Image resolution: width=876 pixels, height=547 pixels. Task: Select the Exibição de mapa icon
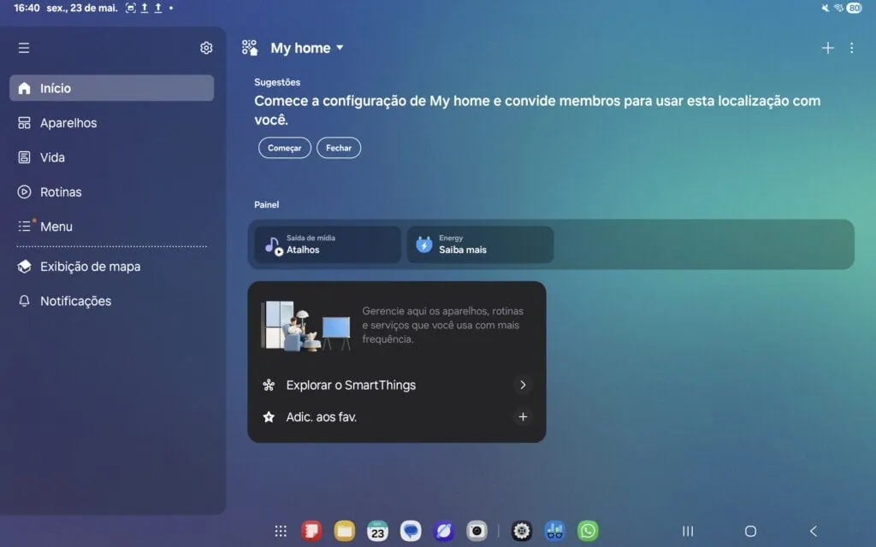tap(24, 266)
